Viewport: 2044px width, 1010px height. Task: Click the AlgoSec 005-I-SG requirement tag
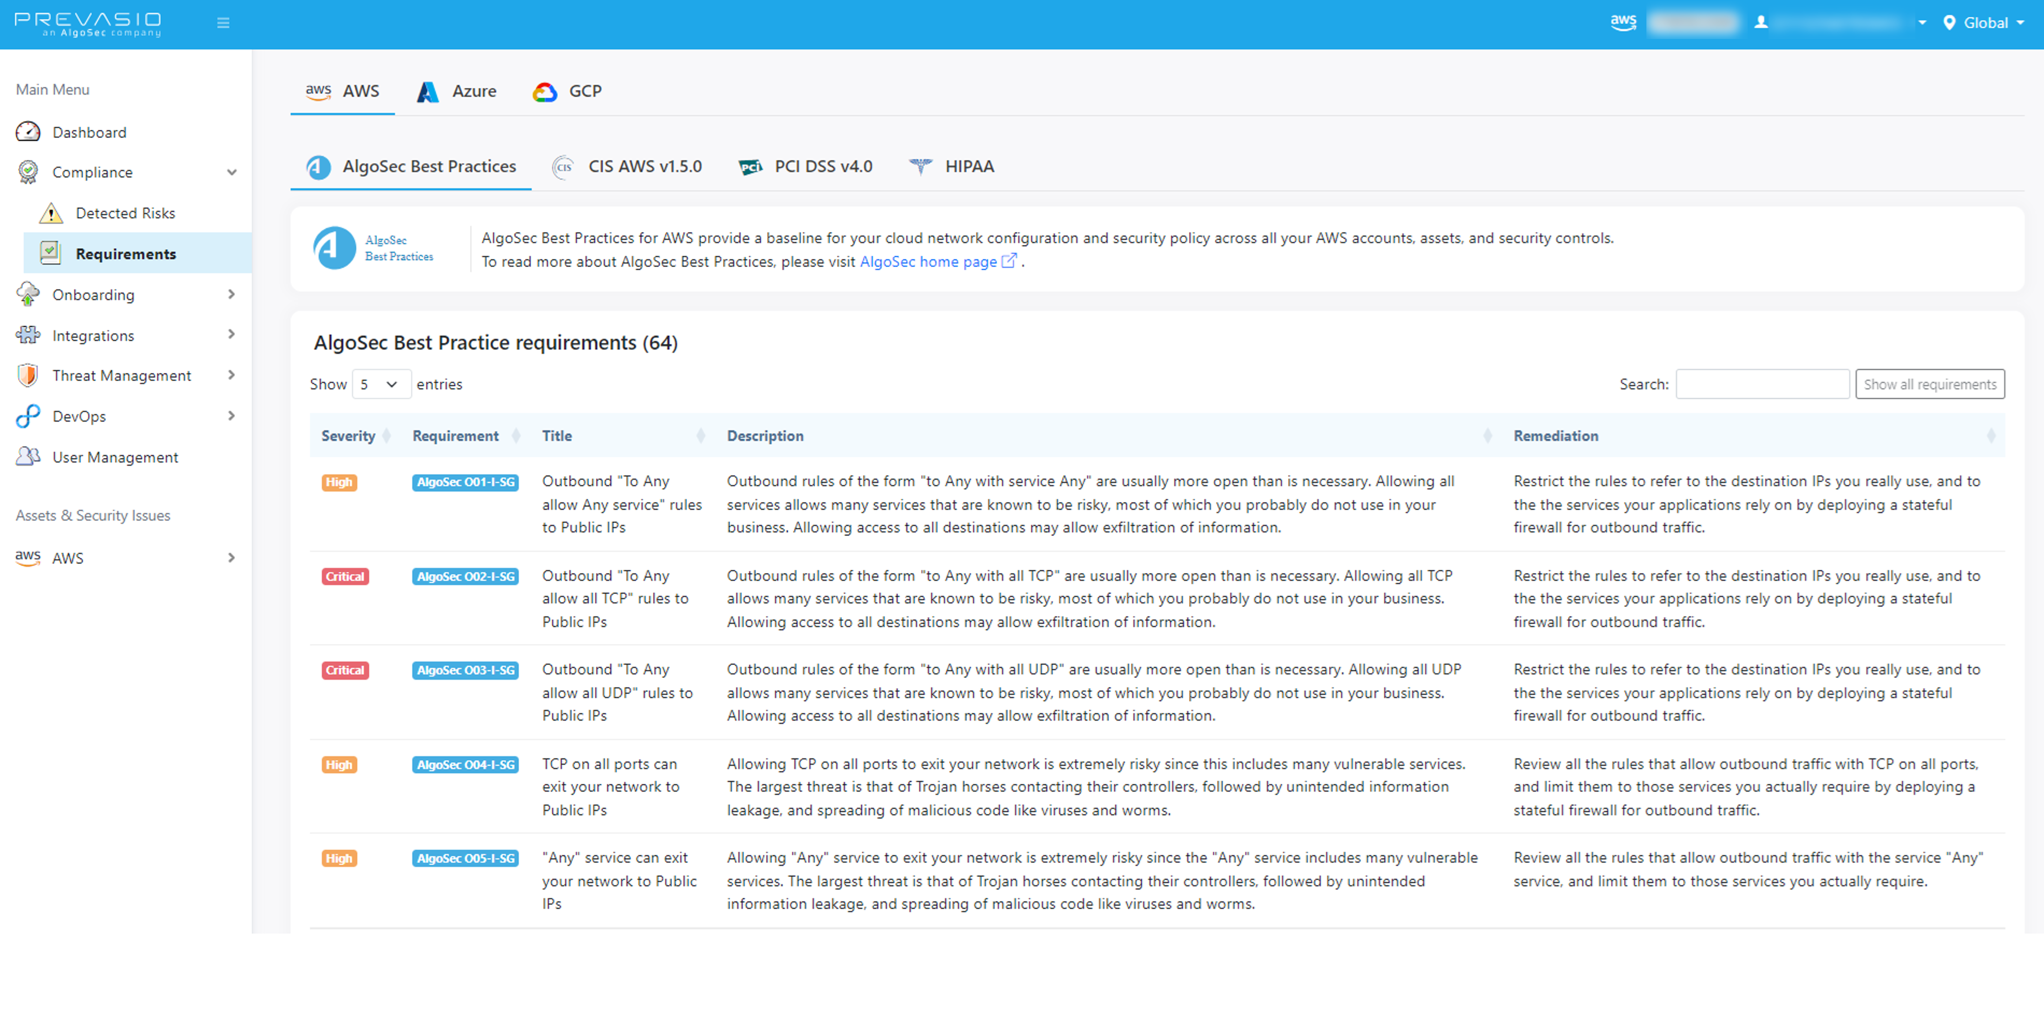[465, 858]
